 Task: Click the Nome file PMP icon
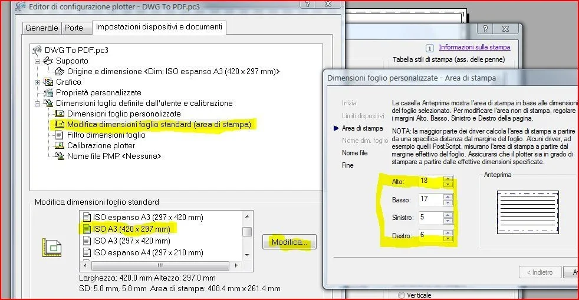click(60, 156)
